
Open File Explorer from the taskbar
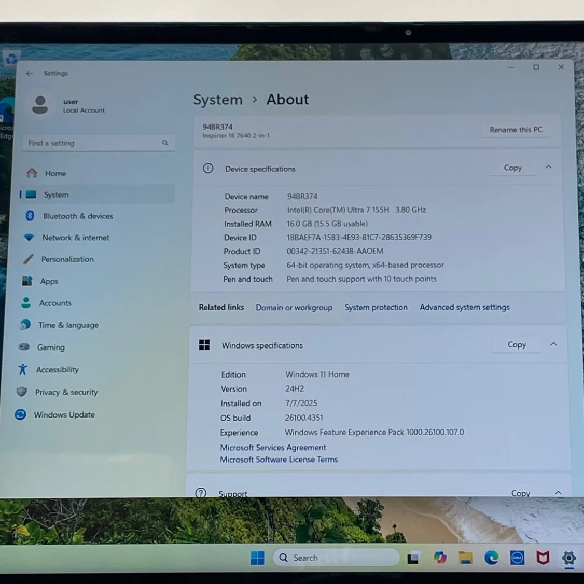click(x=466, y=558)
